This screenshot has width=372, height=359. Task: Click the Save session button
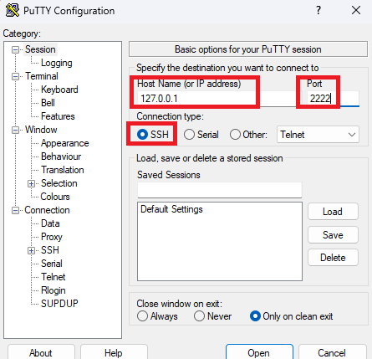click(333, 235)
